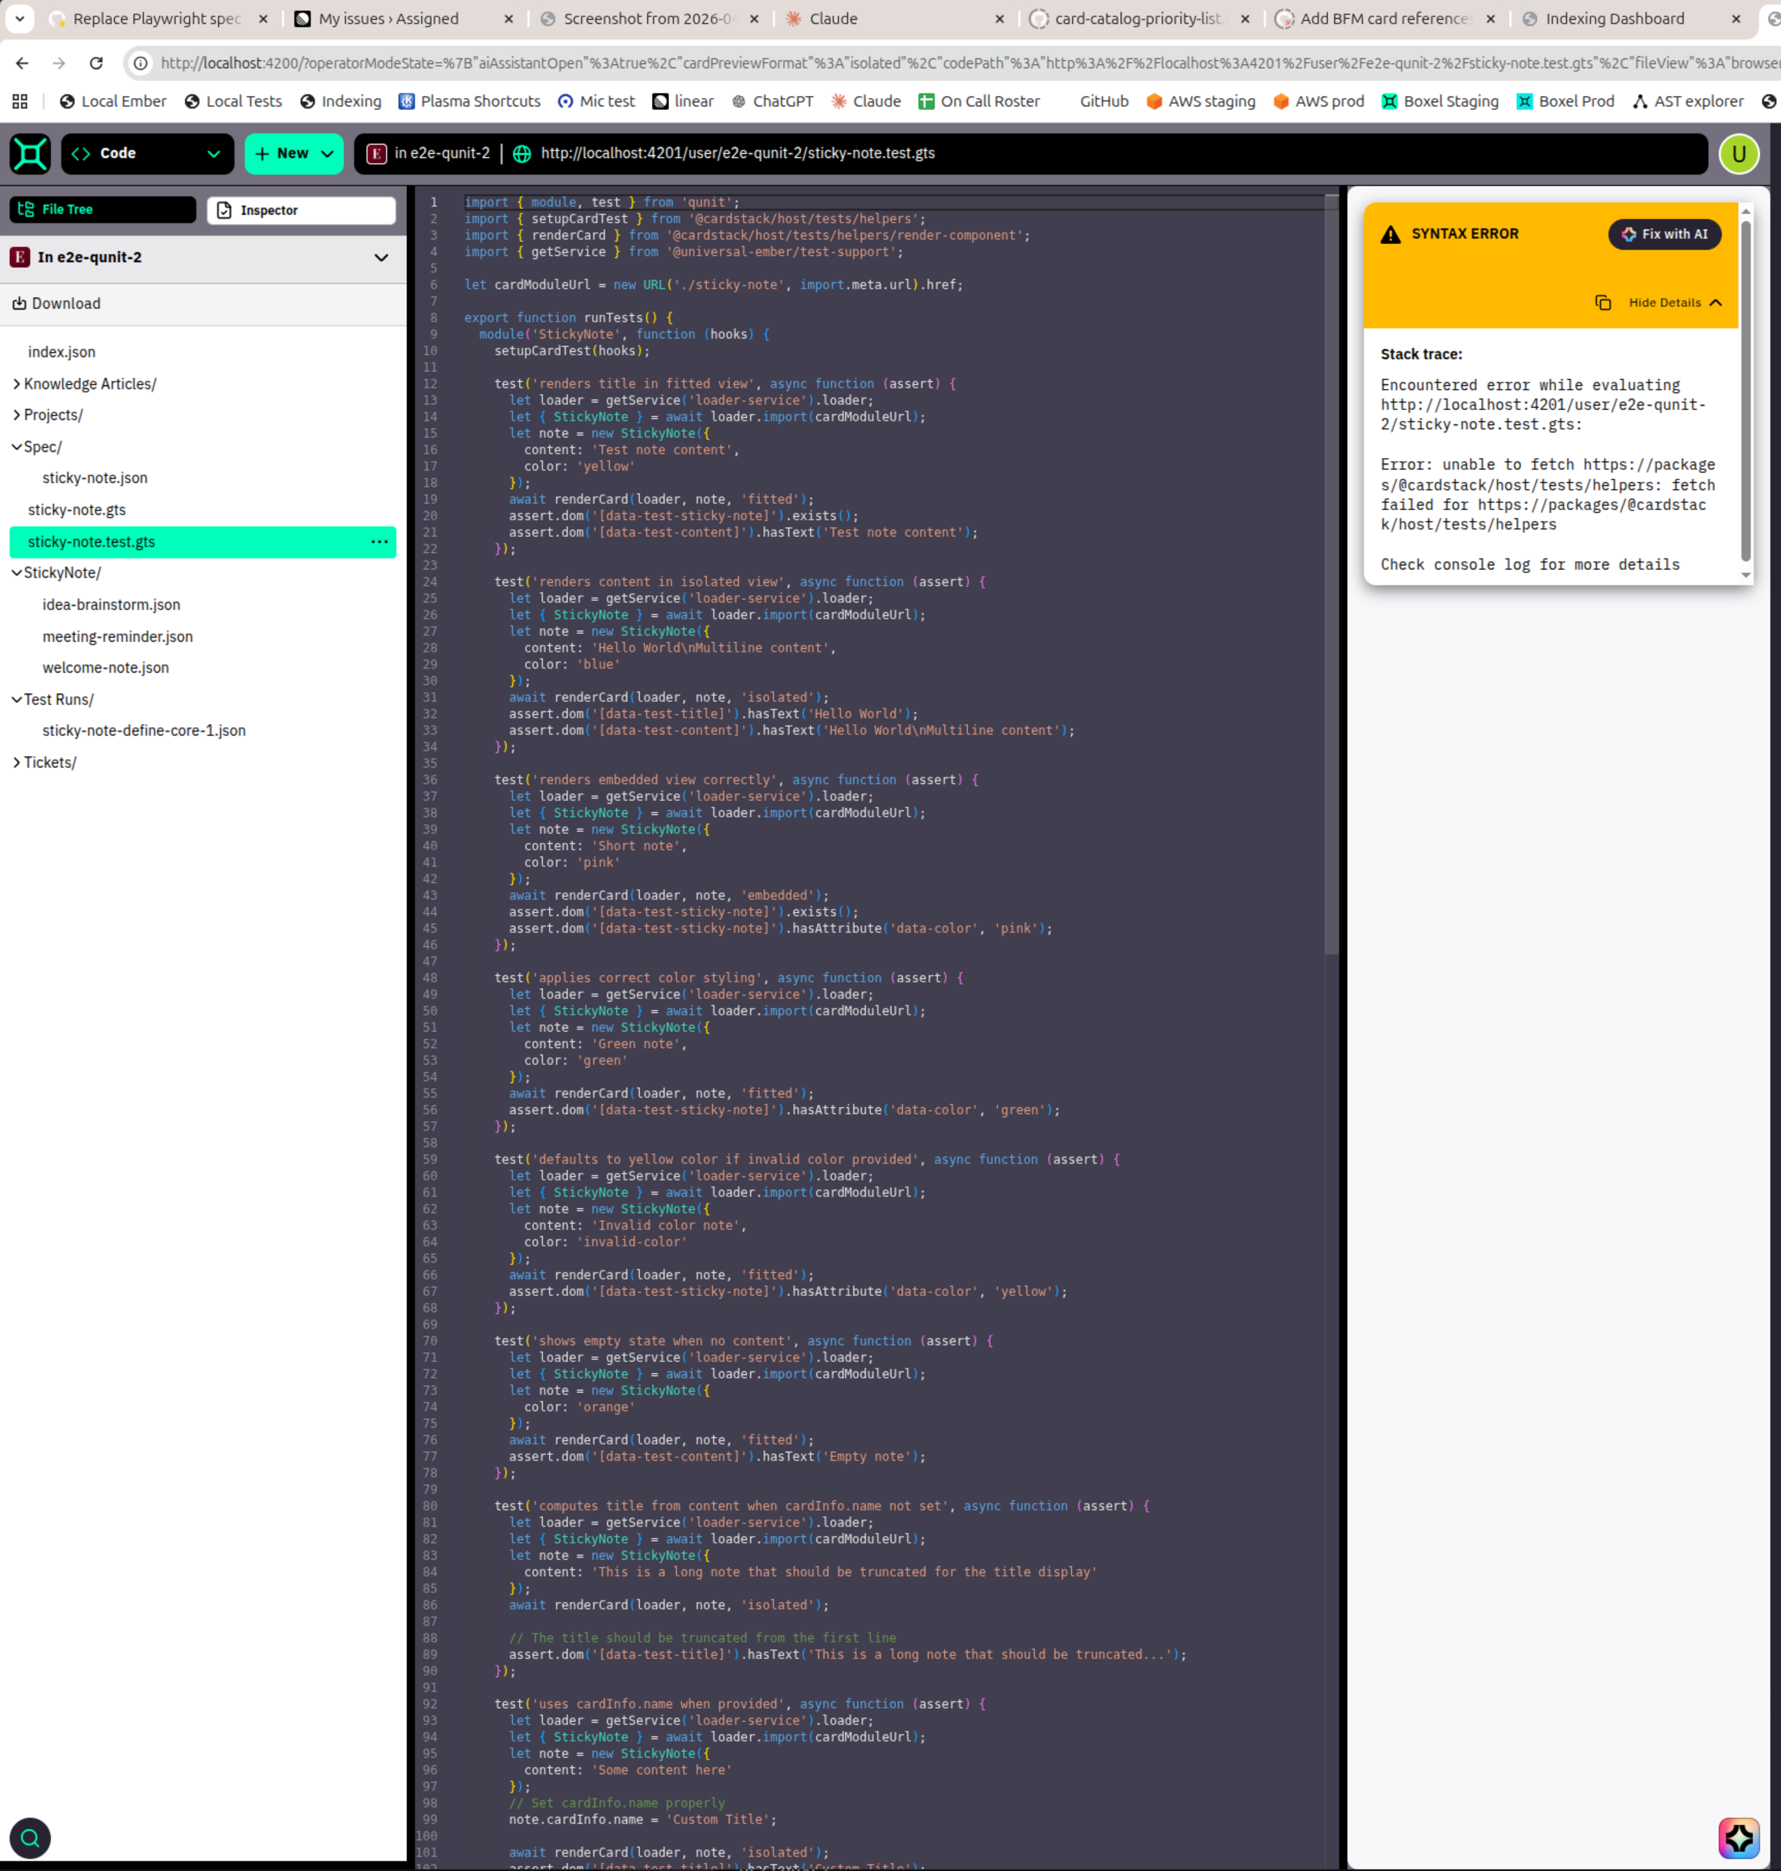Image resolution: width=1781 pixels, height=1871 pixels.
Task: Switch to Inspector view
Action: (x=301, y=210)
